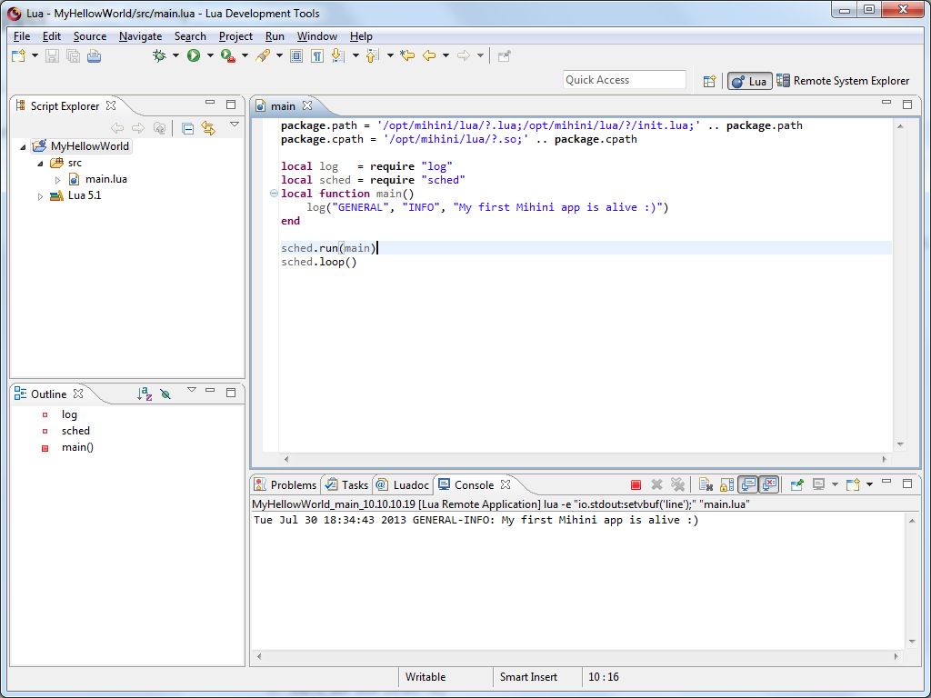Open the Display Selected Console dropdown
Viewport: 931px width, 698px height.
835,484
